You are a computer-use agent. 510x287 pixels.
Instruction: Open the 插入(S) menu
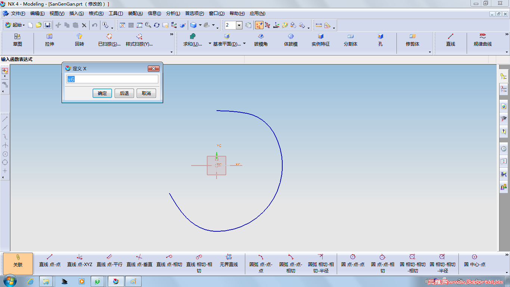77,13
